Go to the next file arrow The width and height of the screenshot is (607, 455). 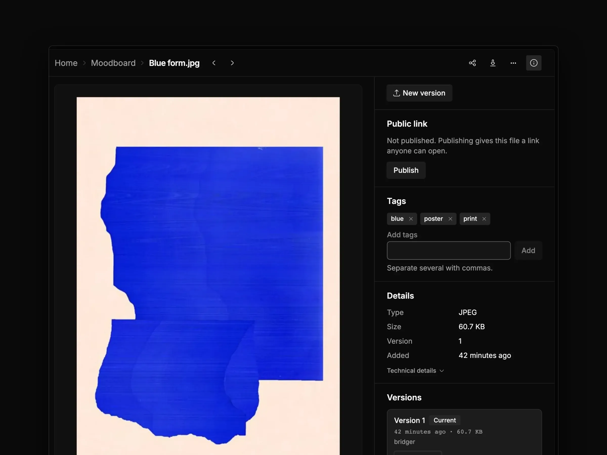(x=232, y=63)
